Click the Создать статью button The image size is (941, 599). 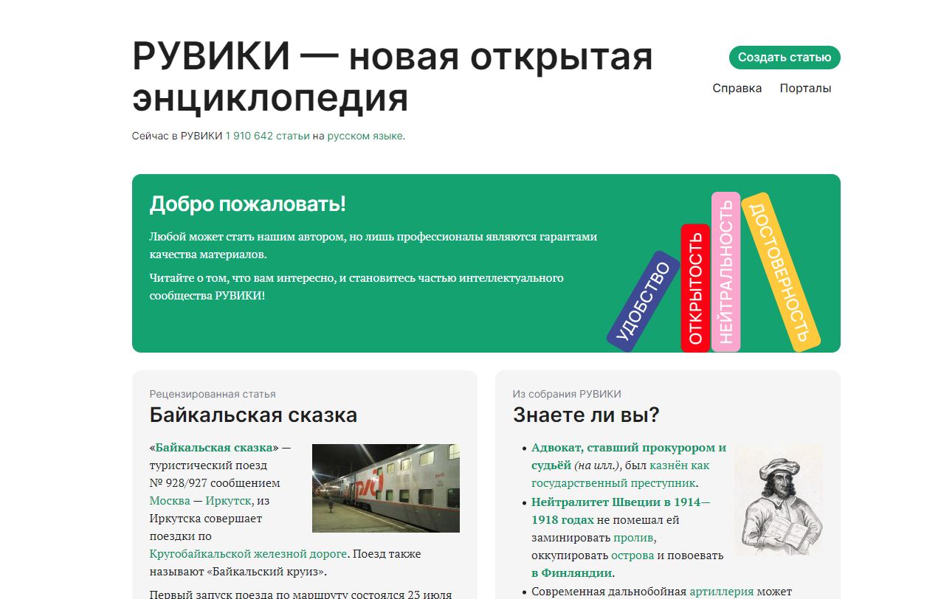pos(784,58)
